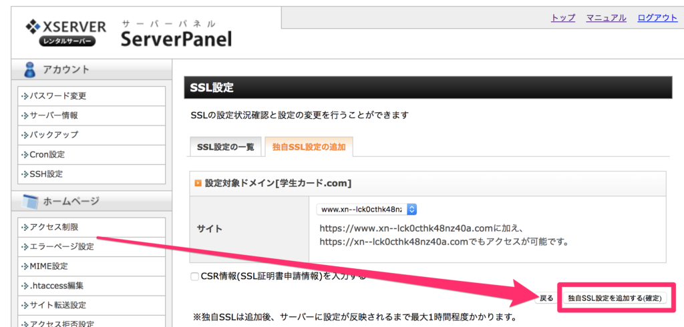Image resolution: width=684 pixels, height=327 pixels.
Task: Click the ログアウト link
Action: coord(657,18)
